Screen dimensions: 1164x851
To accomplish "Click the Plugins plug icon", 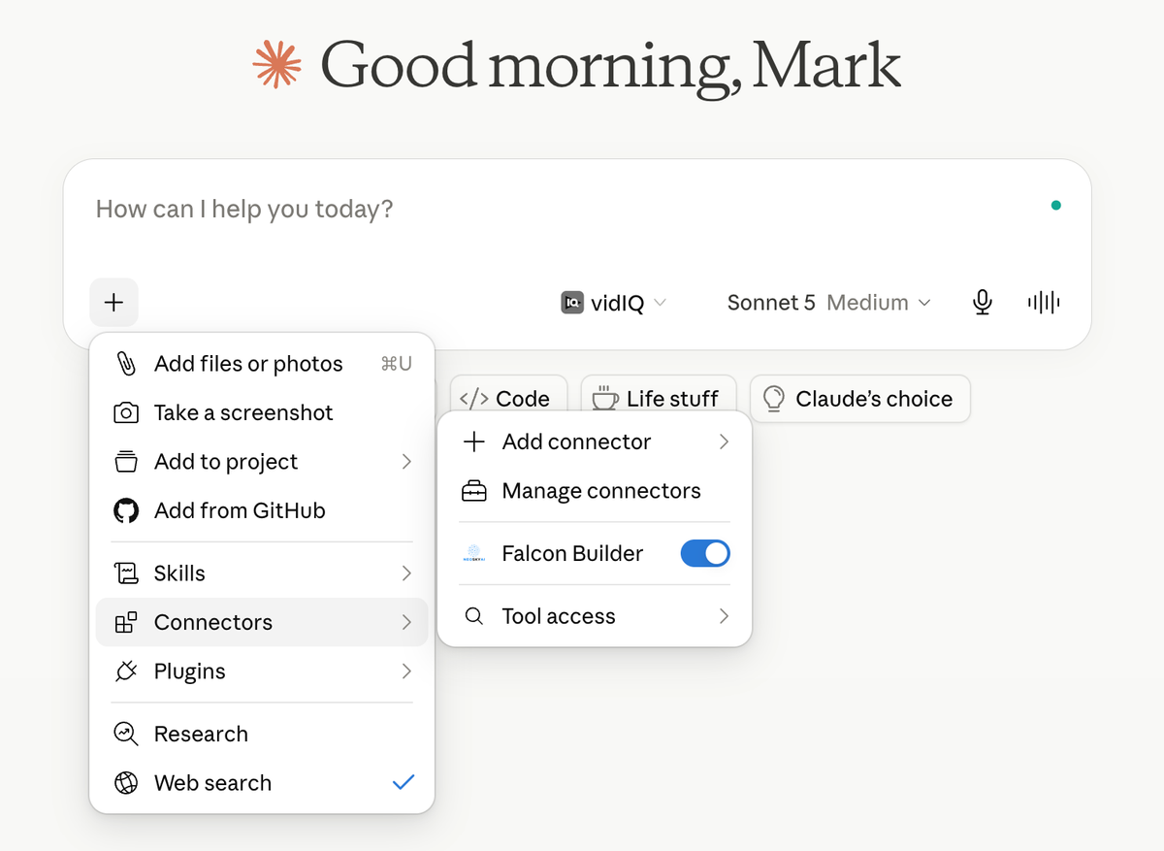I will pos(126,671).
